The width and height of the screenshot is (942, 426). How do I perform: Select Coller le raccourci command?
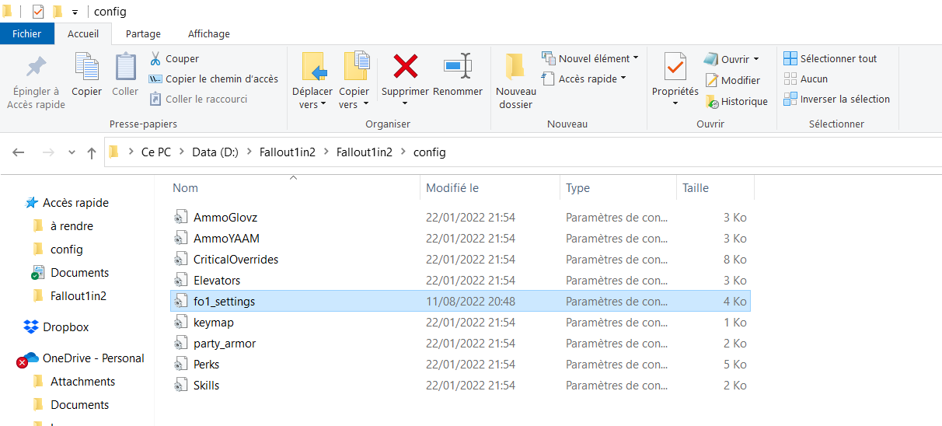coord(197,99)
